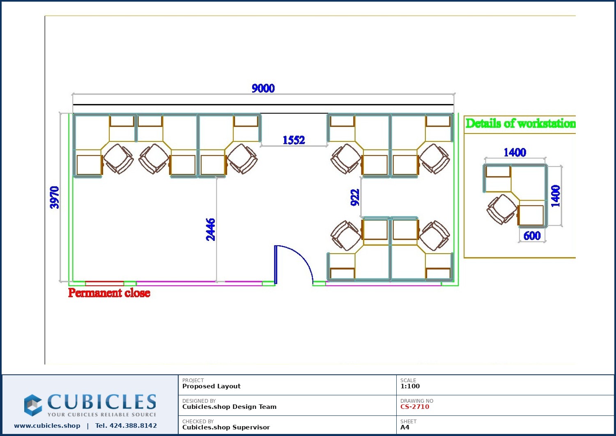The image size is (616, 436).
Task: Click the bottom-right corner workstation chair
Action: (x=435, y=235)
